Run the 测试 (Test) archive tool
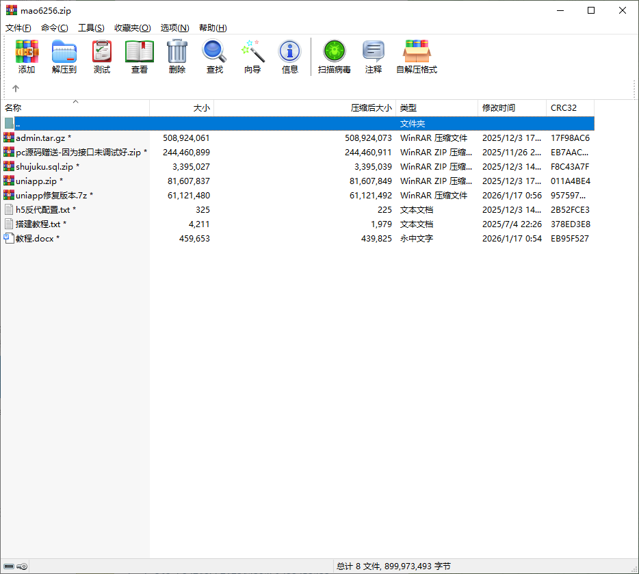The height and width of the screenshot is (574, 639). (102, 56)
